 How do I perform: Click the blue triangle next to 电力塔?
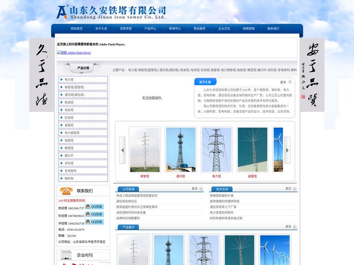61,79
